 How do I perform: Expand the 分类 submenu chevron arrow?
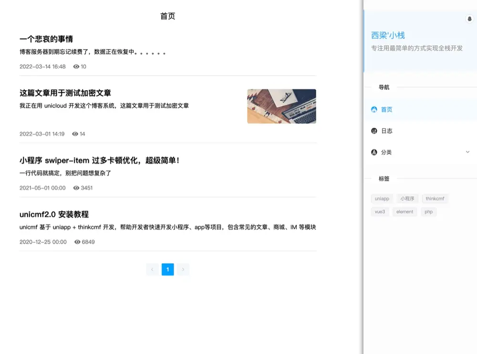pos(467,152)
